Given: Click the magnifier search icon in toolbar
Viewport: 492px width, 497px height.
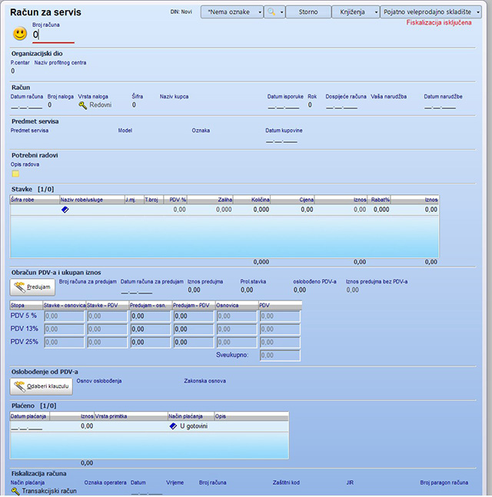Looking at the screenshot, I should coord(271,12).
